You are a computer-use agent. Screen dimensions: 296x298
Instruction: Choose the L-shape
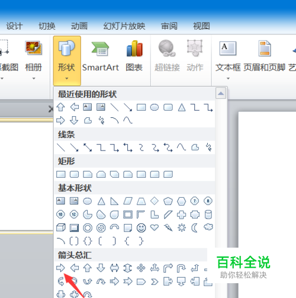click(x=155, y=214)
